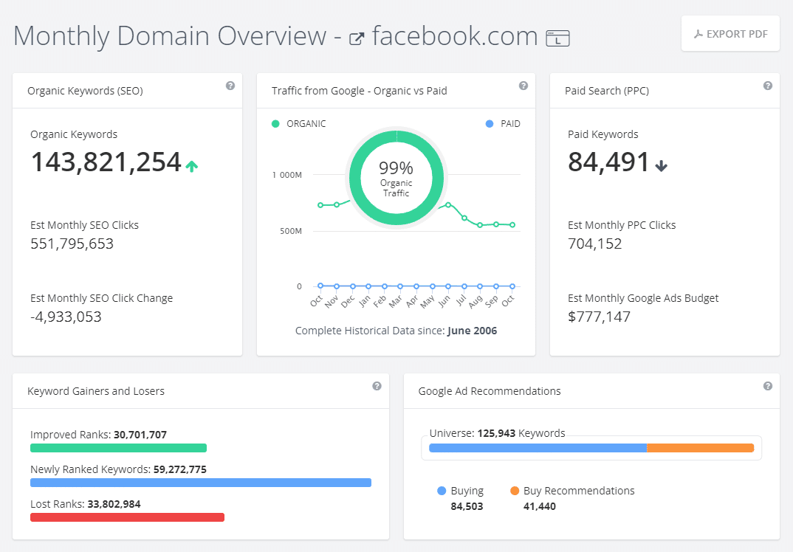
Task: Open the facebook.com domain link
Action: tap(454, 35)
